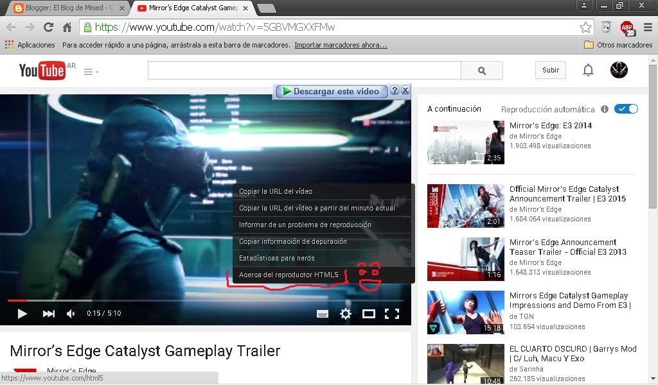This screenshot has width=658, height=385.
Task: Choose Informar de un problema de reproducción
Action: [322, 225]
